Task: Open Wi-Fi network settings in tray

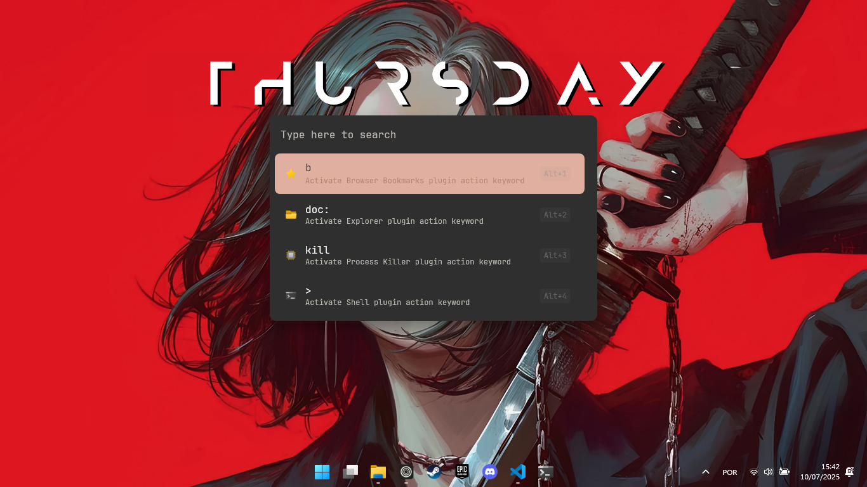Action: 754,472
